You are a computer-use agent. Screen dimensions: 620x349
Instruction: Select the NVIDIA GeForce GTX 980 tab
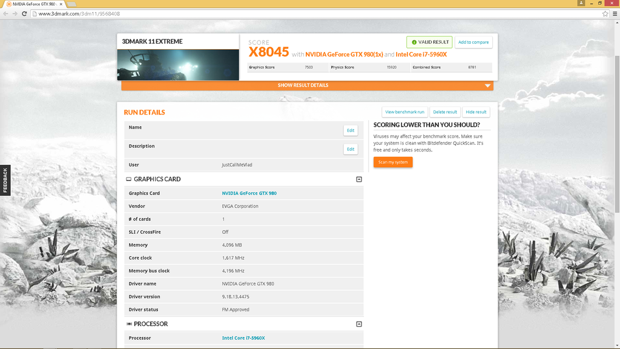click(30, 4)
